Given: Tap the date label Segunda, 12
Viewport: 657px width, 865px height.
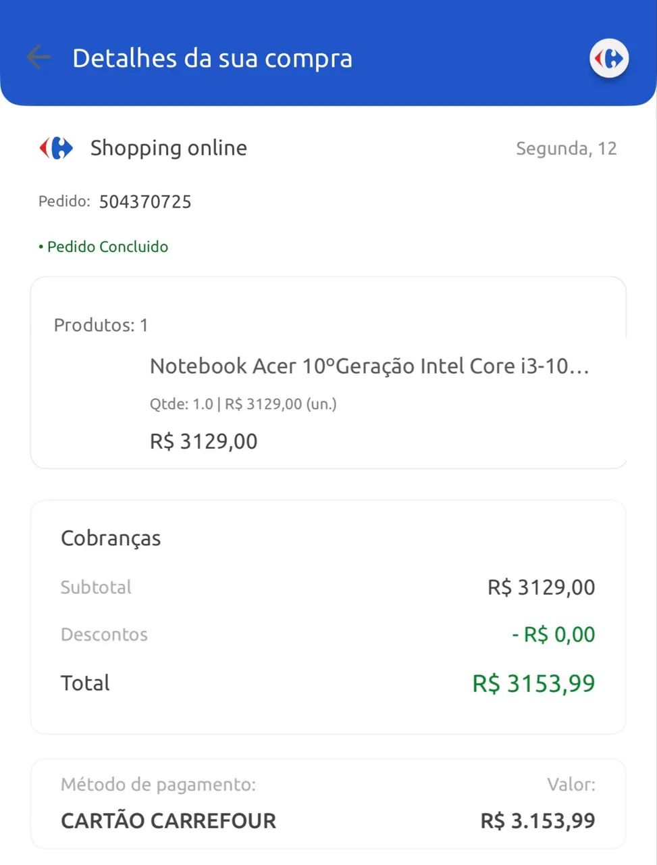Looking at the screenshot, I should pos(566,148).
